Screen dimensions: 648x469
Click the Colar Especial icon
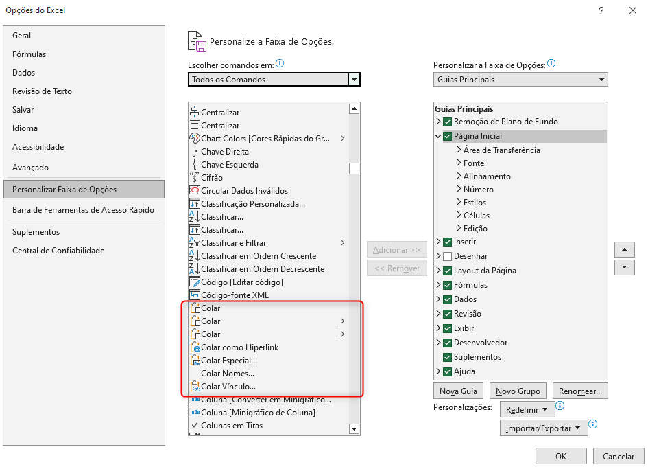[195, 360]
